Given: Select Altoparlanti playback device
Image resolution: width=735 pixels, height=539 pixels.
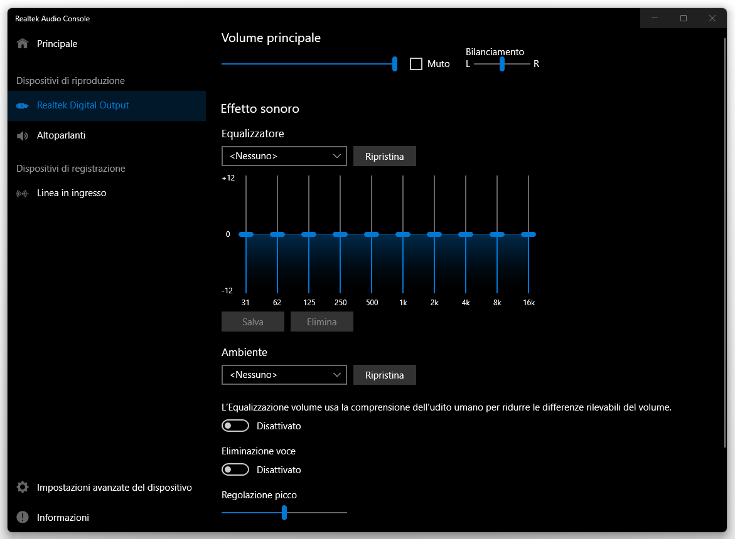Looking at the screenshot, I should 107,135.
